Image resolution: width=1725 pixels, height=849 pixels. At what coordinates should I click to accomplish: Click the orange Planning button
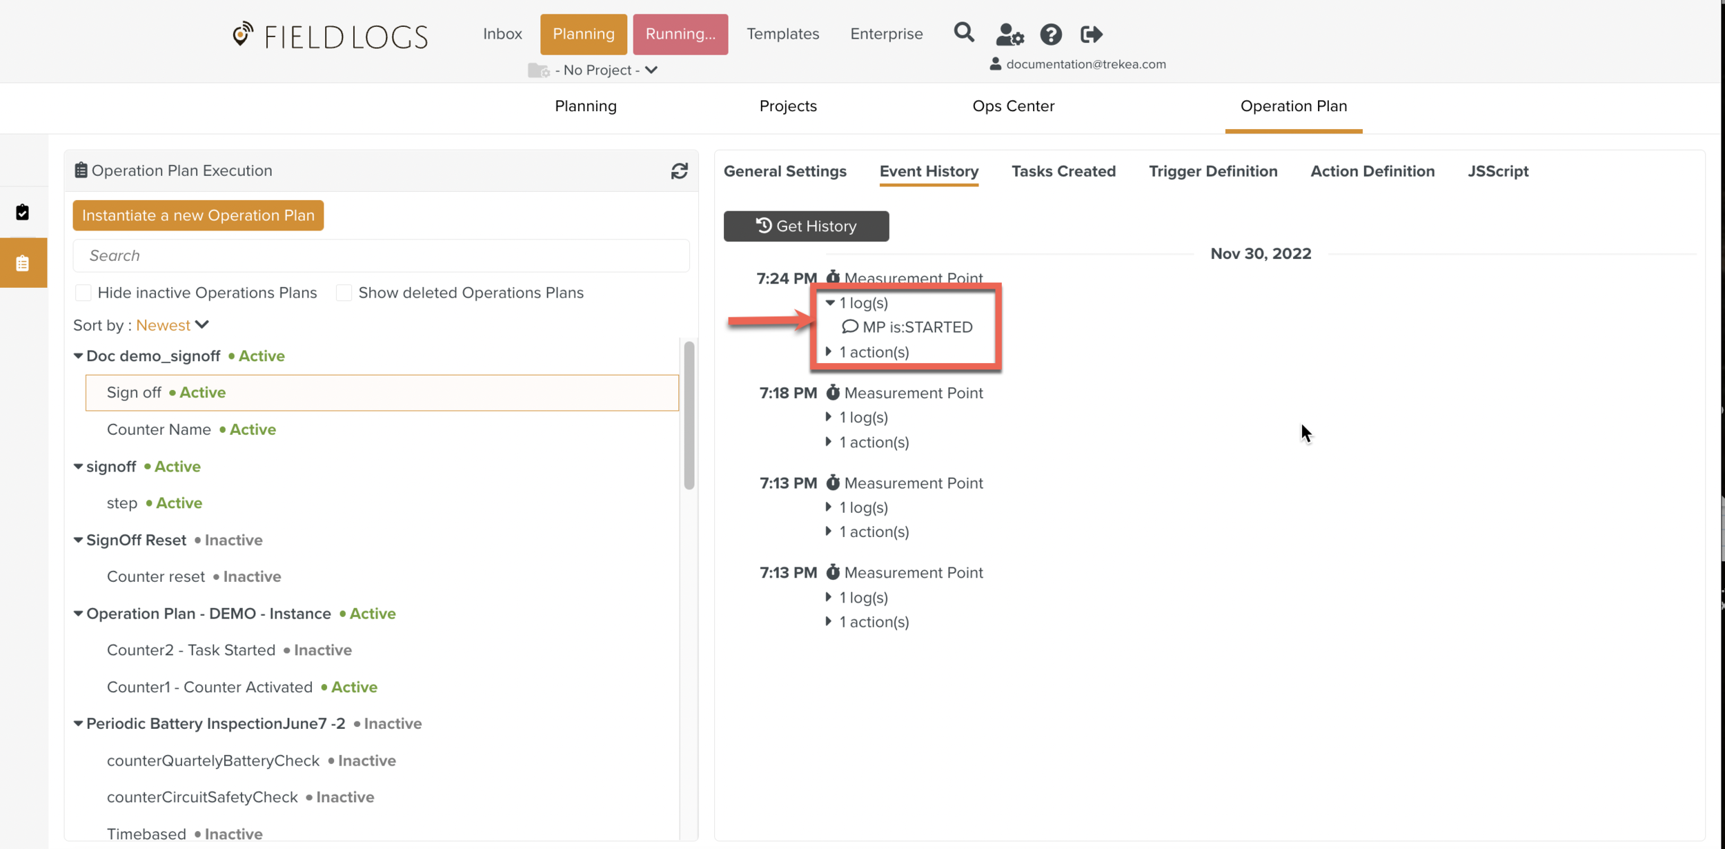coord(583,34)
